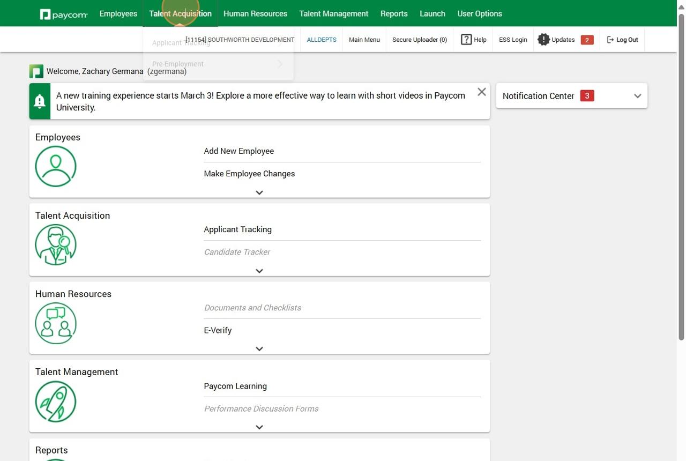Click the ALLDEPTS link
The height and width of the screenshot is (461, 686).
pos(322,40)
